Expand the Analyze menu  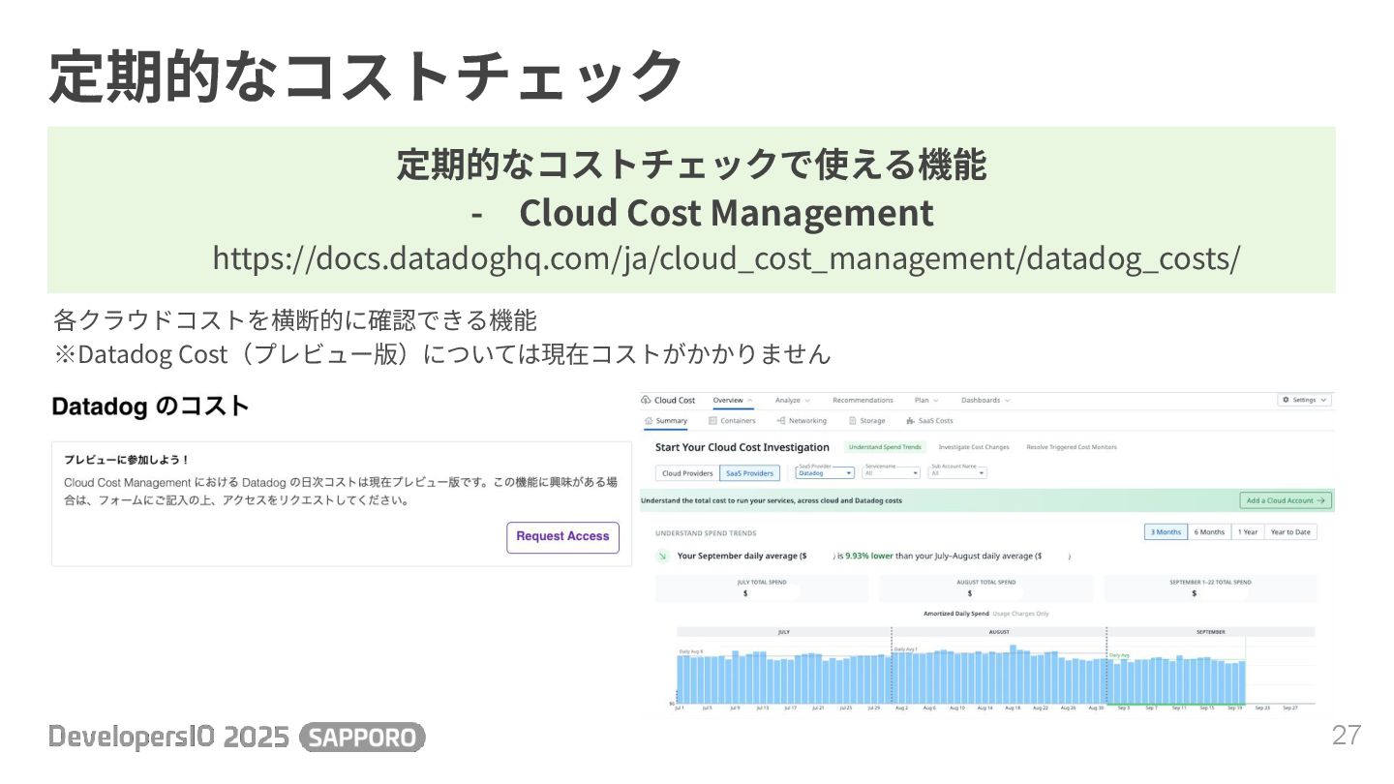coord(793,400)
